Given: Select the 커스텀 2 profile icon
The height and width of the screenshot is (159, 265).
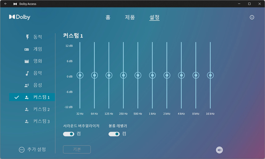Looking at the screenshot, I should tap(27, 109).
